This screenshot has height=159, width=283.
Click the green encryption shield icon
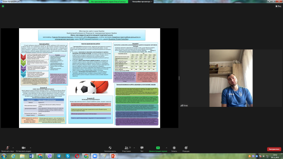click(3, 6)
